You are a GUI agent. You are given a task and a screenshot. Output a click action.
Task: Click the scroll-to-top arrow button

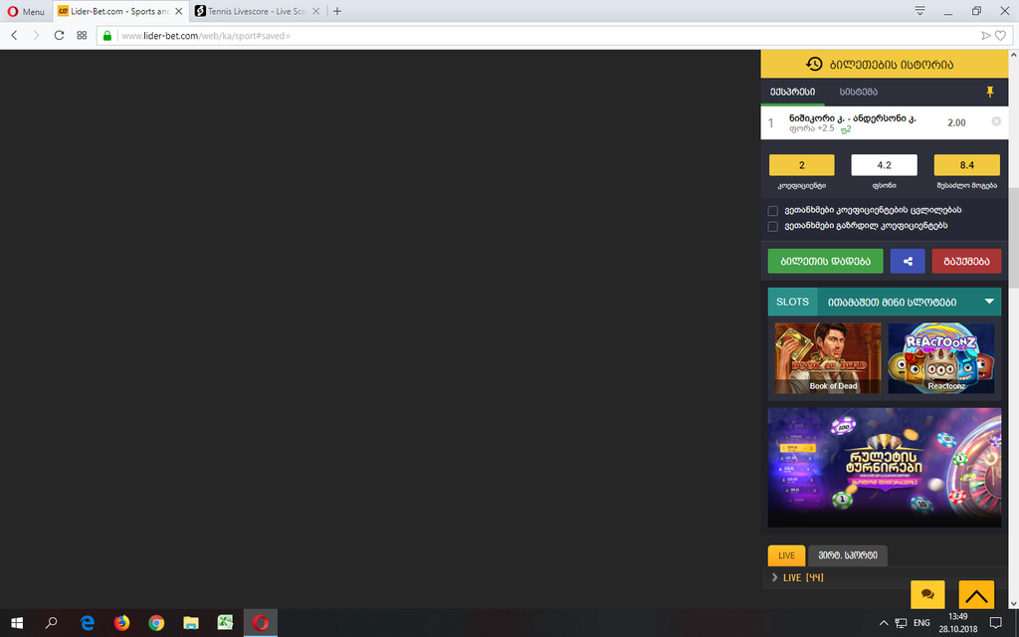click(x=976, y=595)
